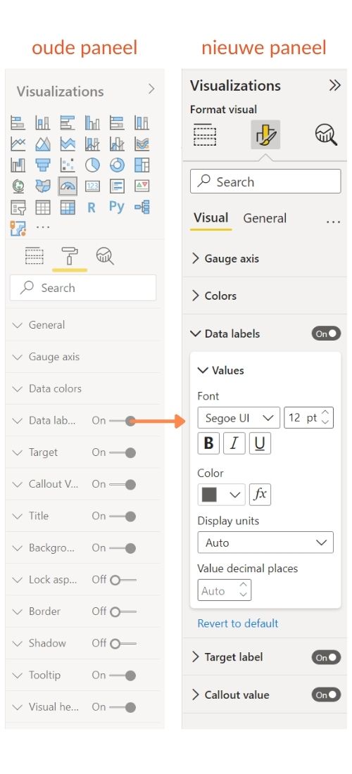Open Display units Auto dropdown
This screenshot has height=774, width=352.
pos(265,543)
